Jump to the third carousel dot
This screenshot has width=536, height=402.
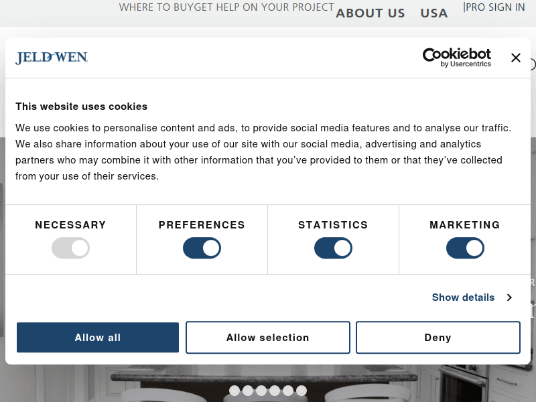(x=261, y=391)
